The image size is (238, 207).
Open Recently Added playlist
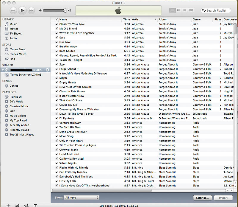19,125
